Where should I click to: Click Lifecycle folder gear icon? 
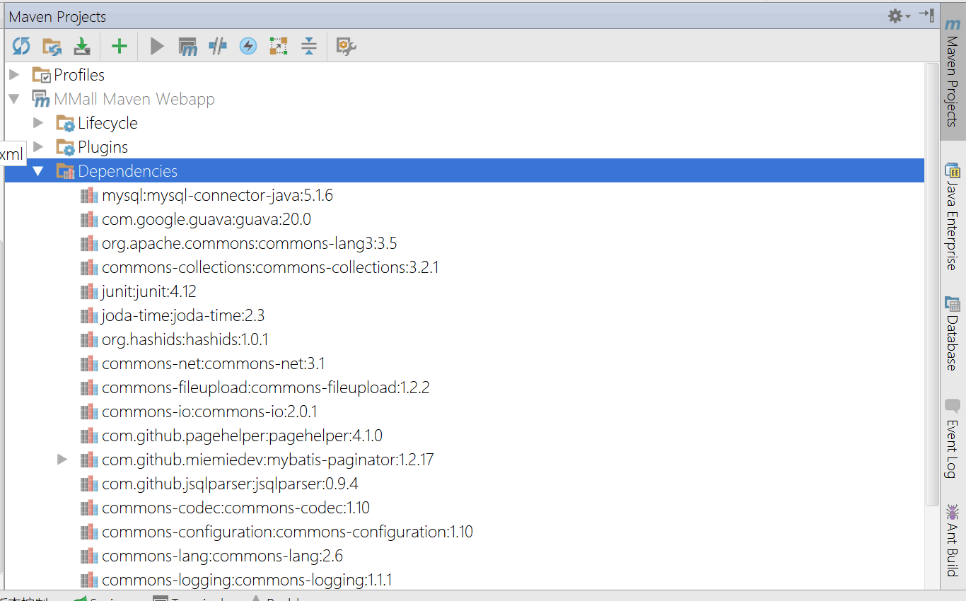coord(65,124)
